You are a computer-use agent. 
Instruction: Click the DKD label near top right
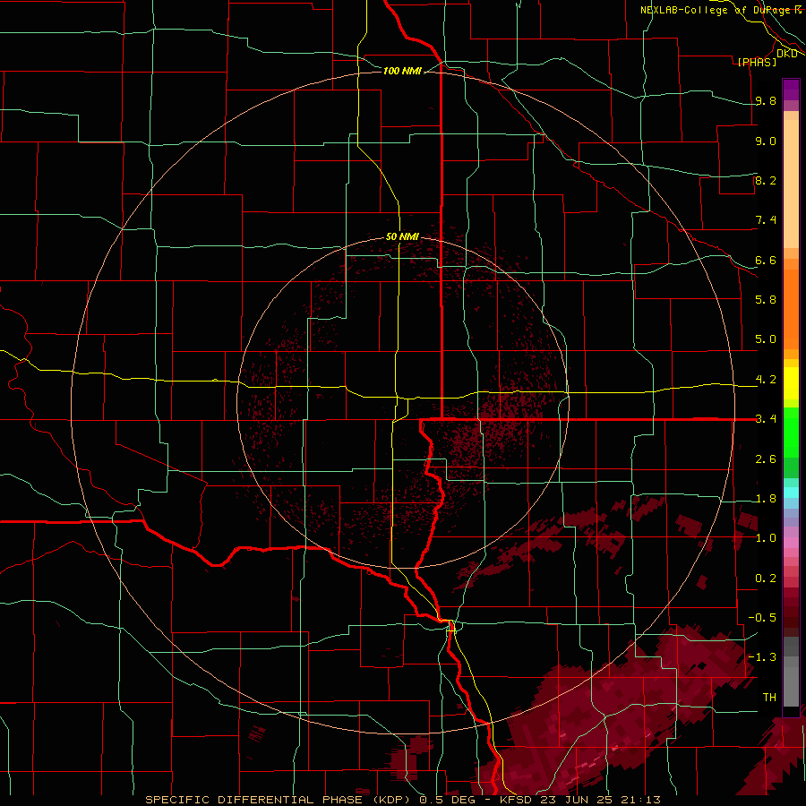click(787, 54)
